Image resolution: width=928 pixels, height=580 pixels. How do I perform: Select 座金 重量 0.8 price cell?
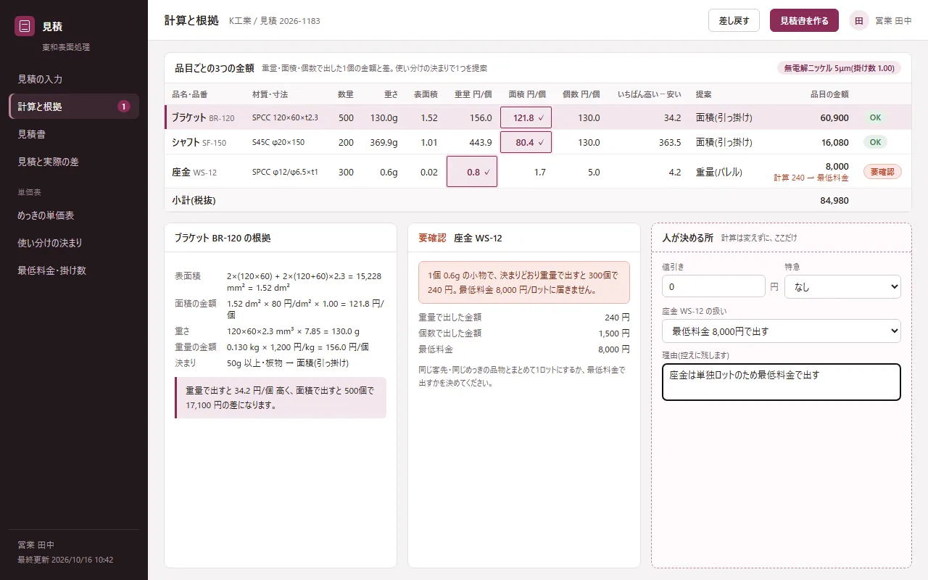click(x=472, y=172)
